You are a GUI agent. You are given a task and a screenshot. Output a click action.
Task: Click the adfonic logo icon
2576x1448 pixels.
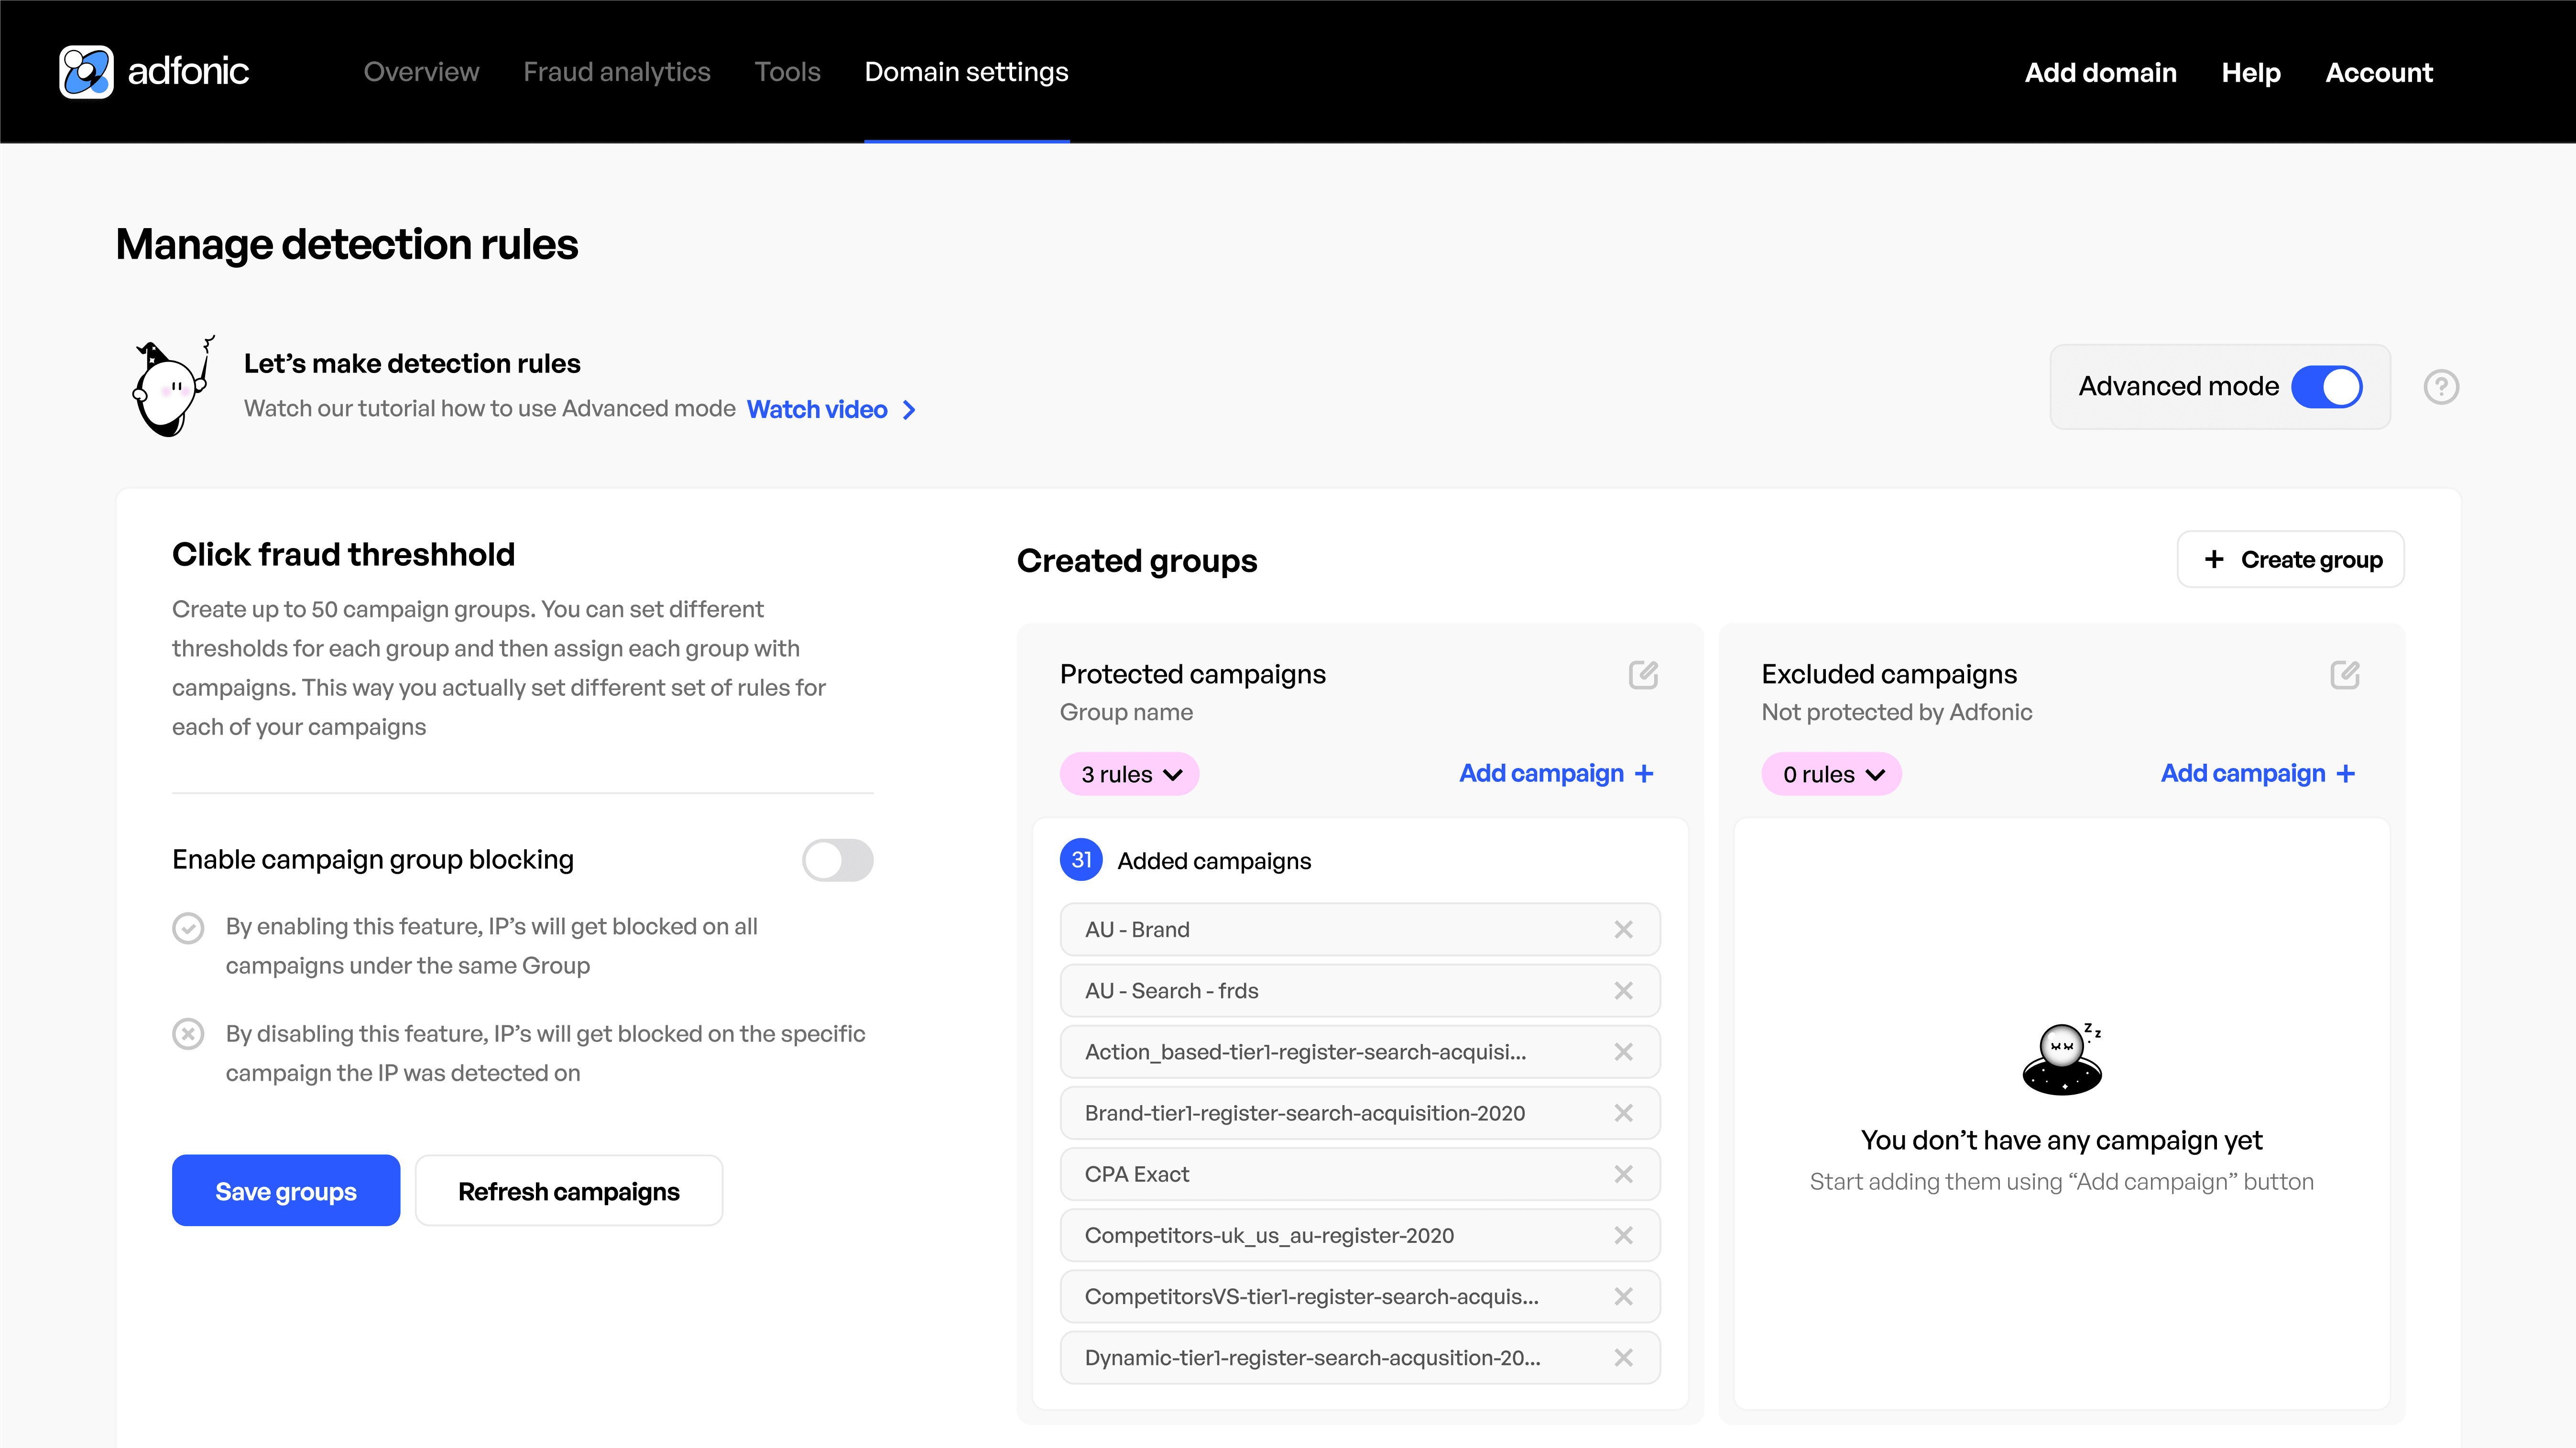pyautogui.click(x=86, y=72)
